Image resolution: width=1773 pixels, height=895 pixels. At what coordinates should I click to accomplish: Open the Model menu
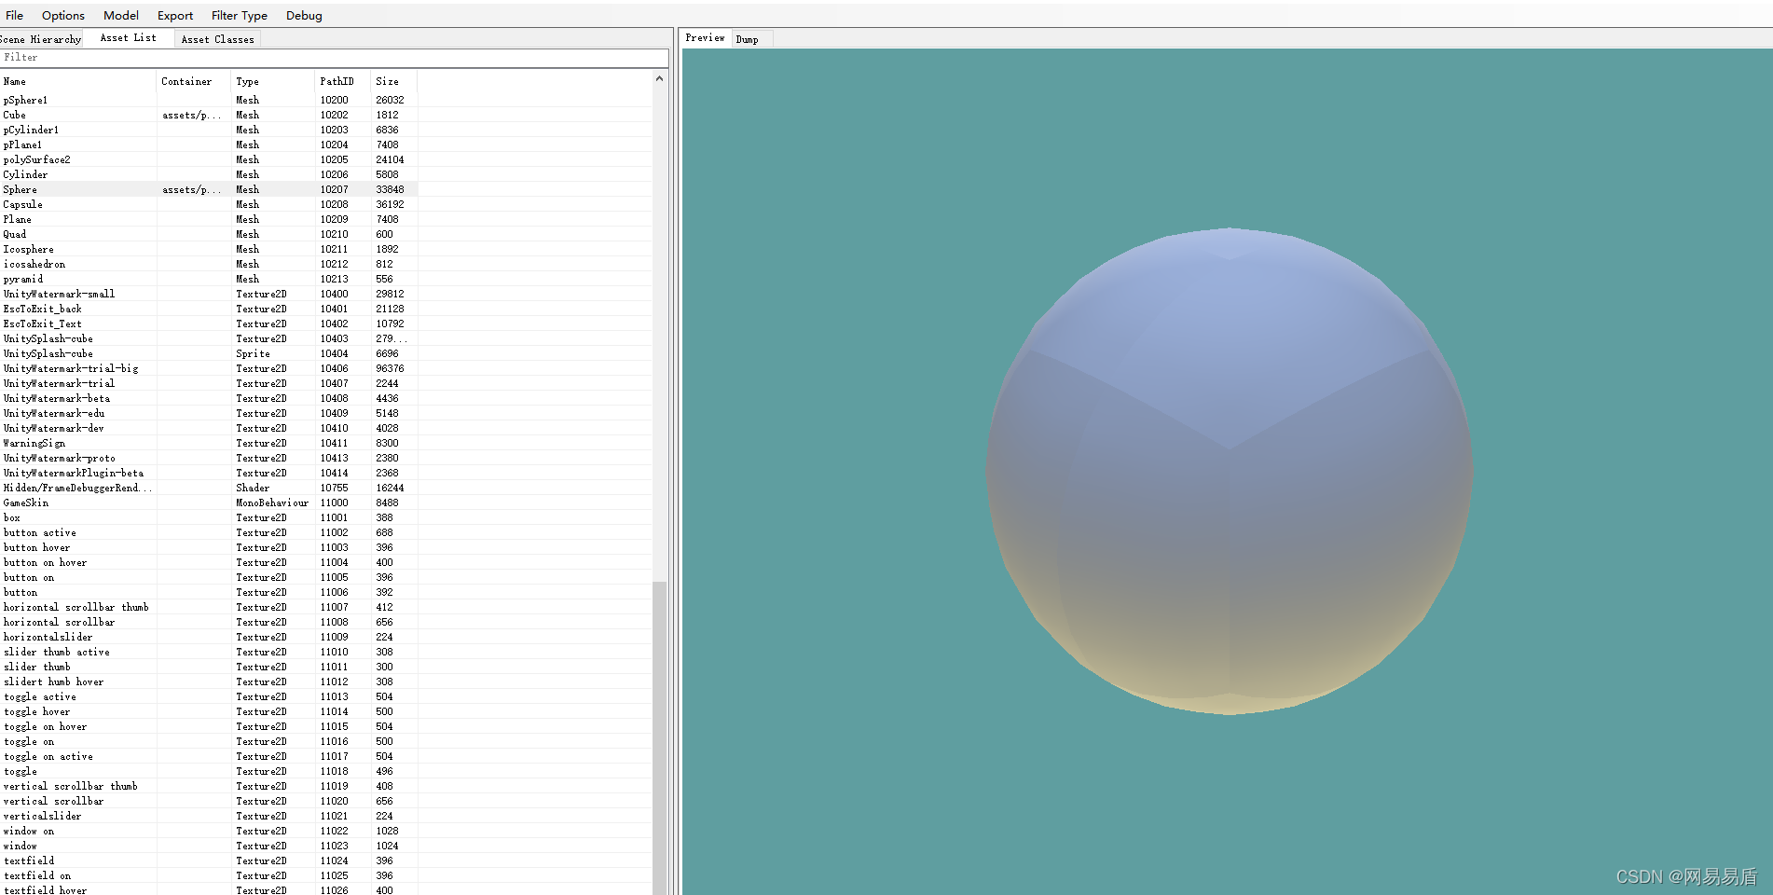(121, 15)
